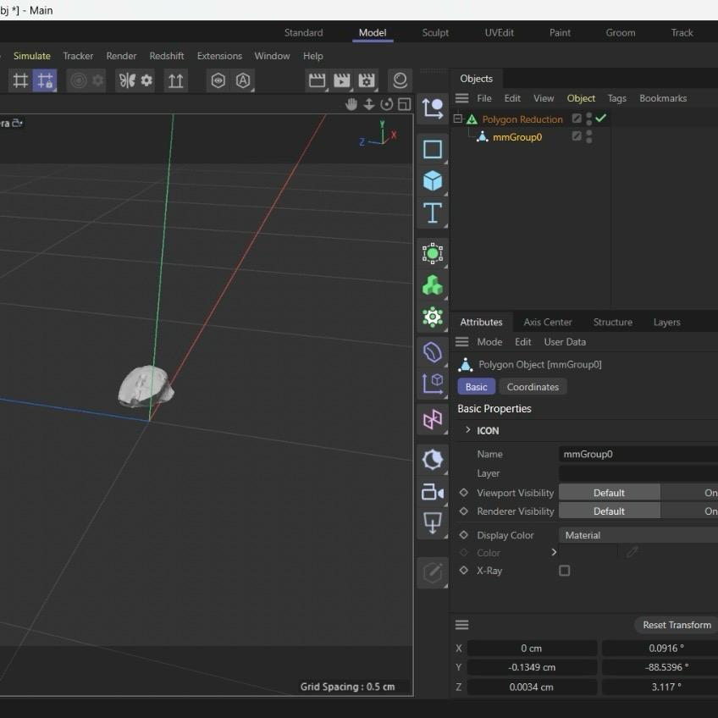
Task: Click the Reset Transform button
Action: 675,625
